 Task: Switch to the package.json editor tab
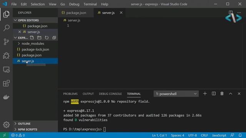coord(76,13)
